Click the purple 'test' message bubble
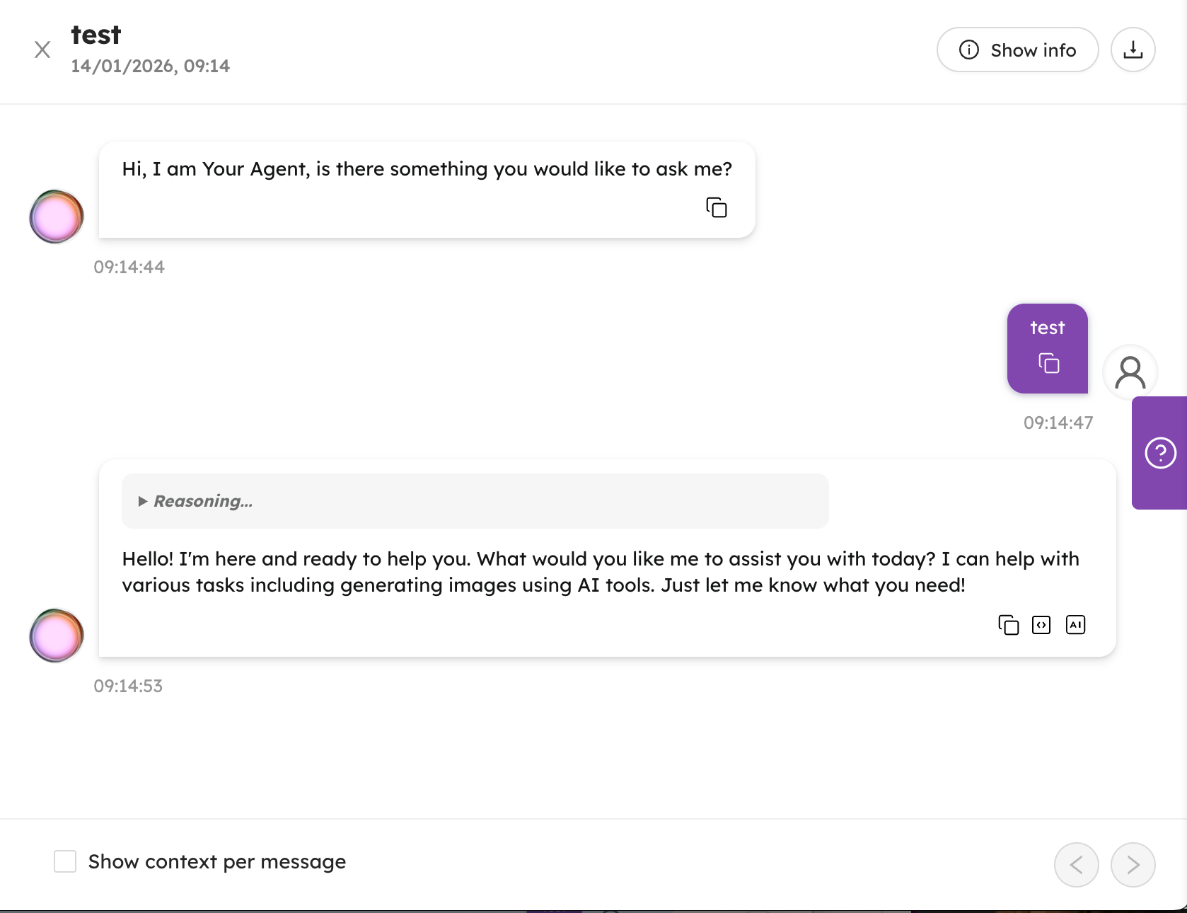 1047,328
